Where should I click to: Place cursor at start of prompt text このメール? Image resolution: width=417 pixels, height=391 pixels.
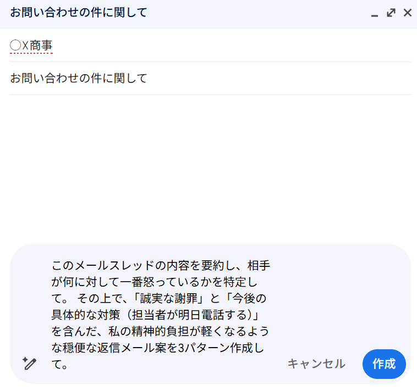(x=53, y=266)
